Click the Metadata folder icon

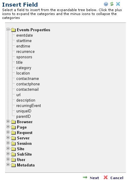[x=14, y=165]
